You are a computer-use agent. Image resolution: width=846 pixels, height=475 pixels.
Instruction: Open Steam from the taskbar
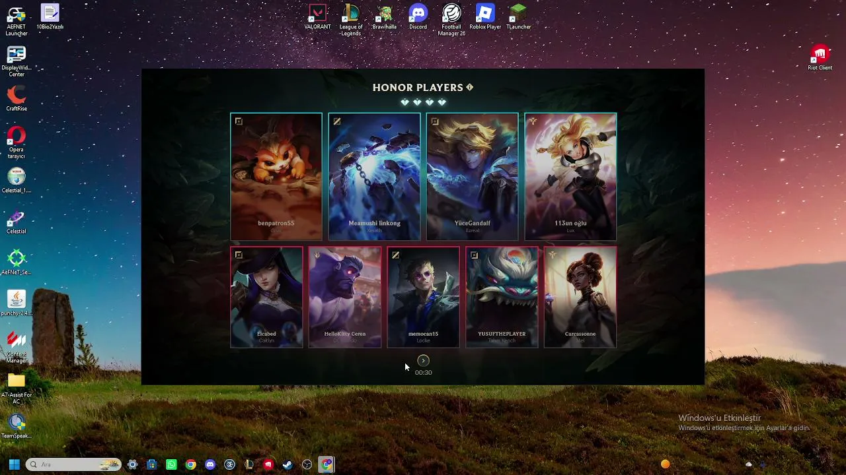pyautogui.click(x=288, y=464)
